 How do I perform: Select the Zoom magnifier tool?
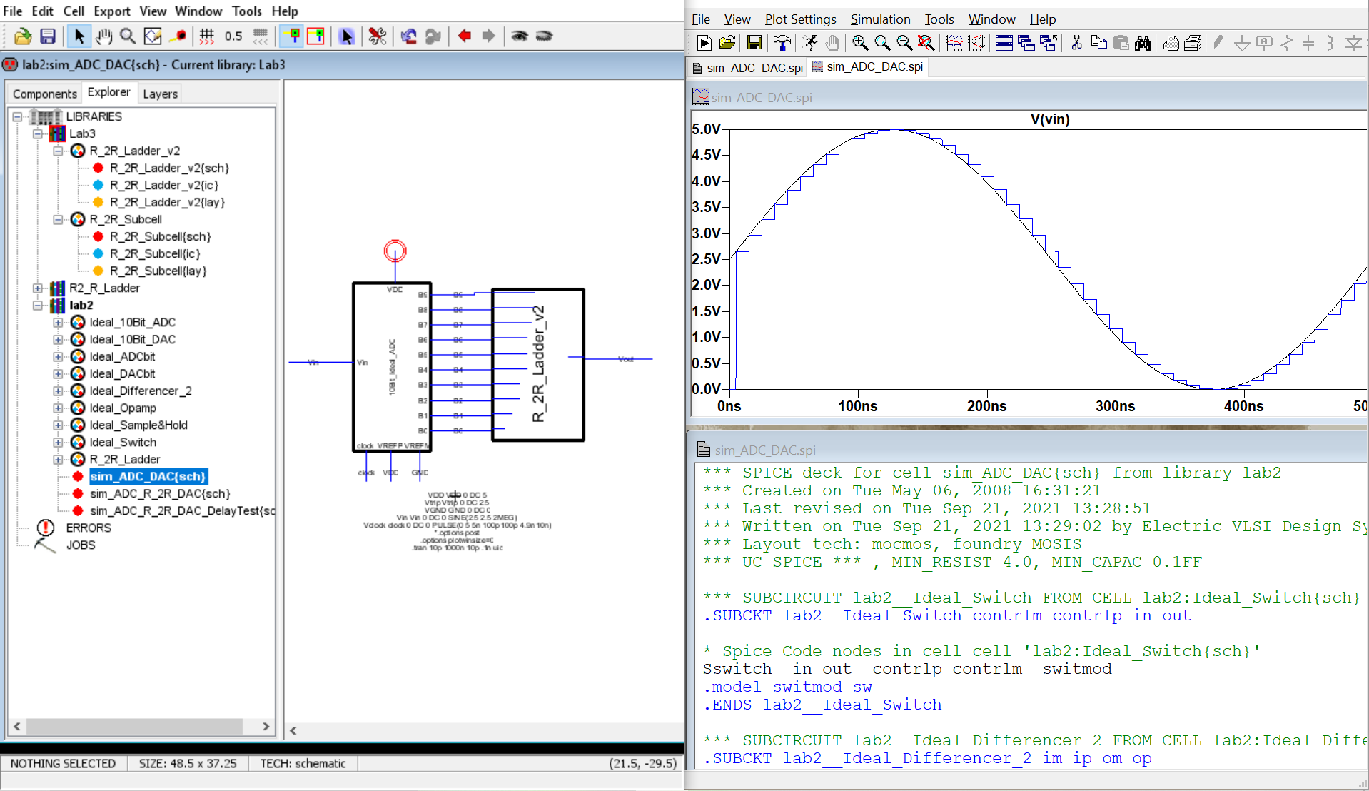tap(128, 36)
